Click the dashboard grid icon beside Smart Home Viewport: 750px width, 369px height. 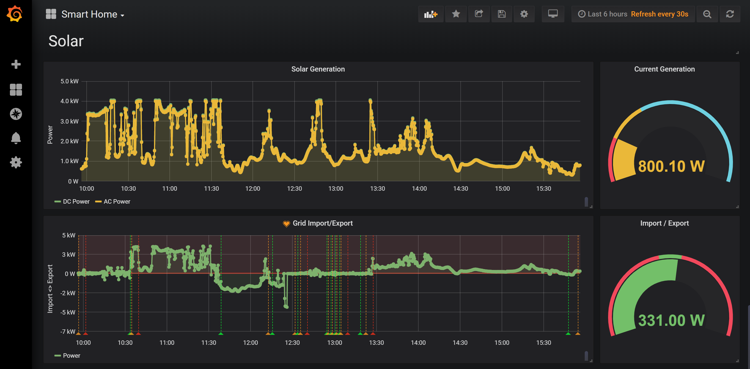point(51,14)
